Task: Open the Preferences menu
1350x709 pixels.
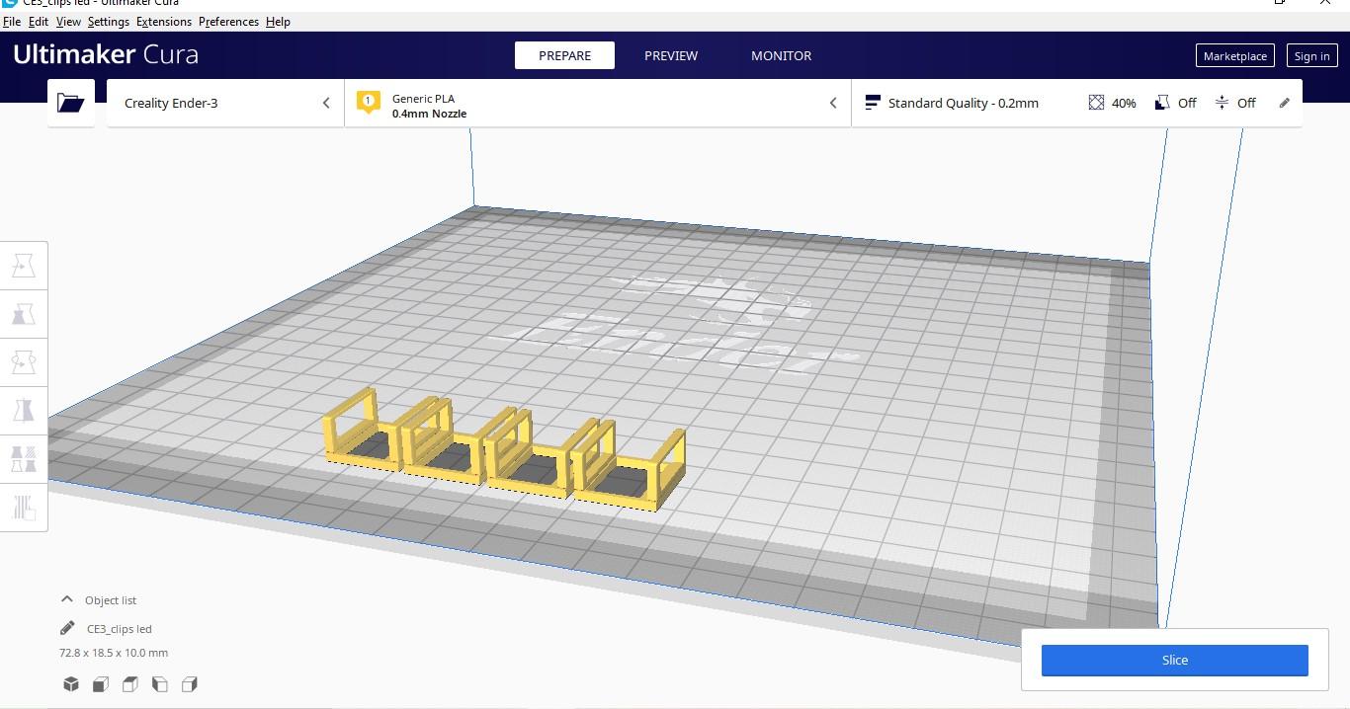Action: 228,21
